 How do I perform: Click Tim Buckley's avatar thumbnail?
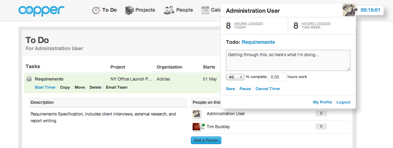point(197,127)
